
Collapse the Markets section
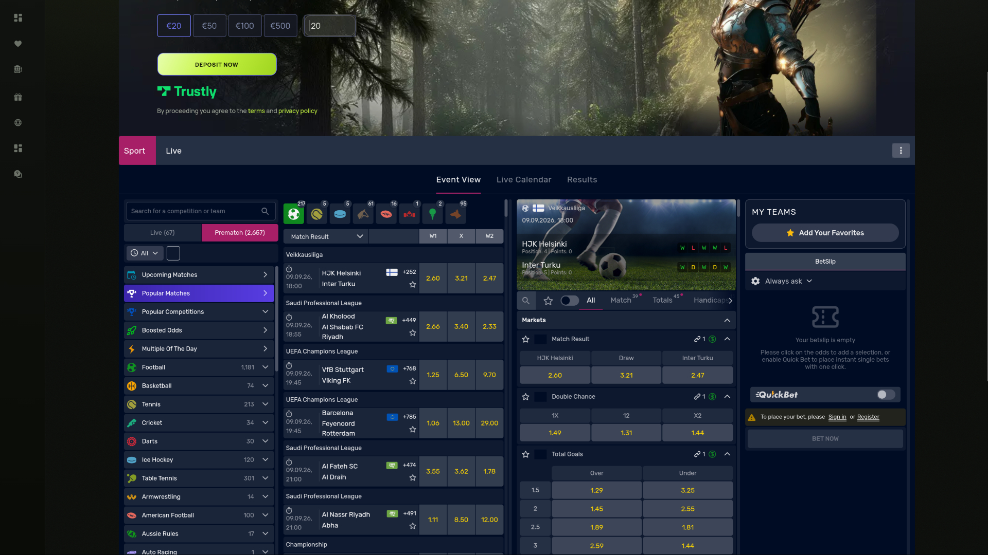[727, 320]
